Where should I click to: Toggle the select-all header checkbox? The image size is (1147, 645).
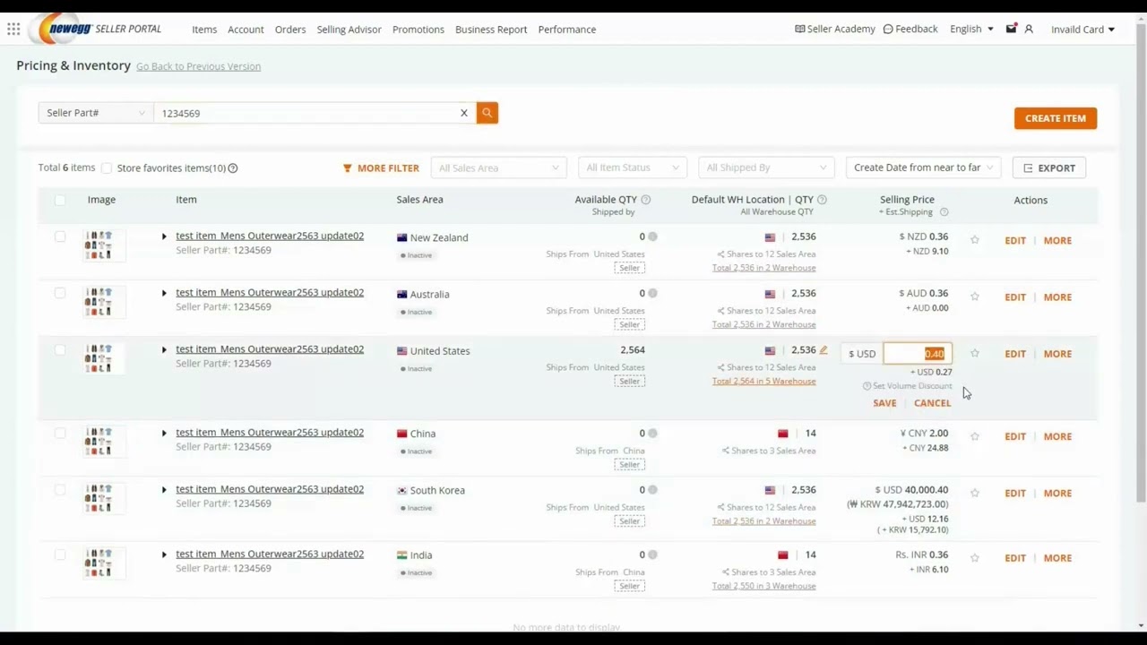(x=60, y=200)
